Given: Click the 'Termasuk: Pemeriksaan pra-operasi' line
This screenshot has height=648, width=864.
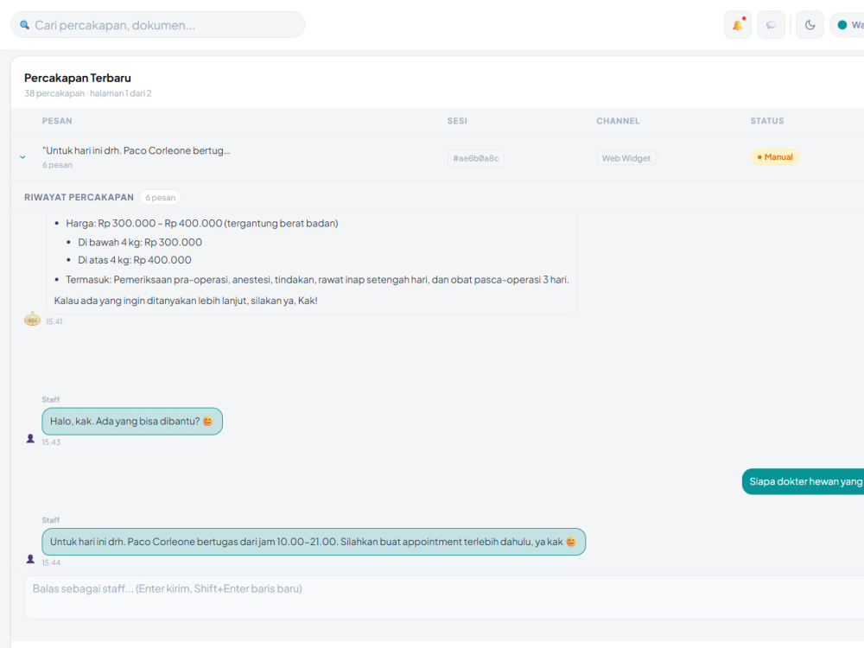Looking at the screenshot, I should coord(317,279).
